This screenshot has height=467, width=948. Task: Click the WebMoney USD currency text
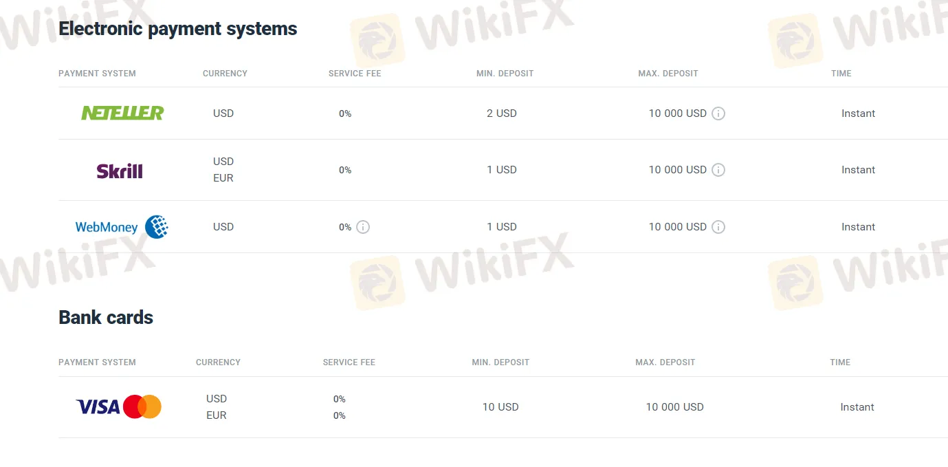[223, 227]
